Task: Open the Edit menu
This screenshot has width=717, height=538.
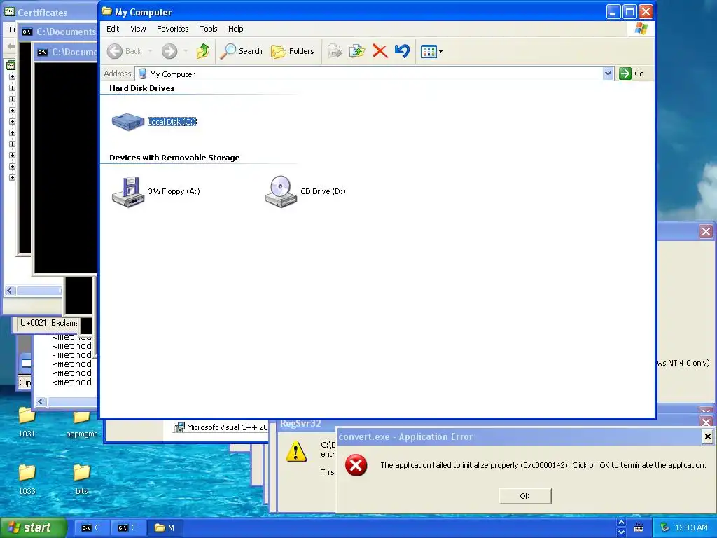Action: 113,29
